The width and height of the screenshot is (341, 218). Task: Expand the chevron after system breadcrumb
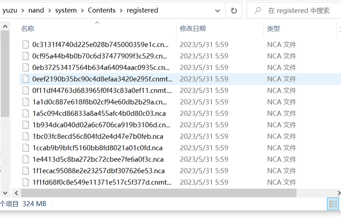coord(82,10)
